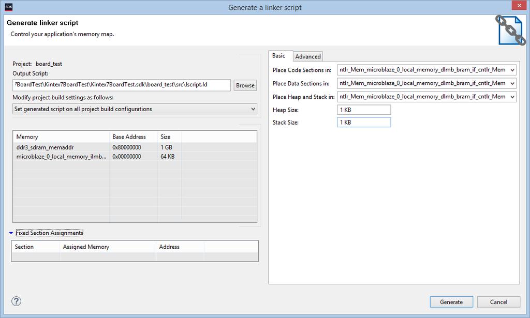Screen dimensions: 530x318
Task: Click the Size column header in memory table
Action: point(169,137)
